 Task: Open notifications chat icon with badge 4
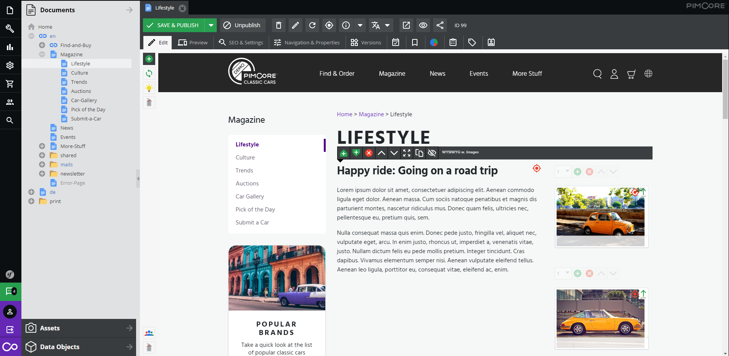[10, 292]
